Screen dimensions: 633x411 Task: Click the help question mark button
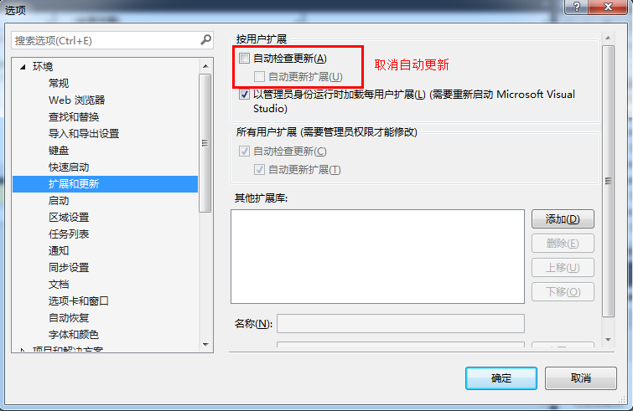point(577,7)
